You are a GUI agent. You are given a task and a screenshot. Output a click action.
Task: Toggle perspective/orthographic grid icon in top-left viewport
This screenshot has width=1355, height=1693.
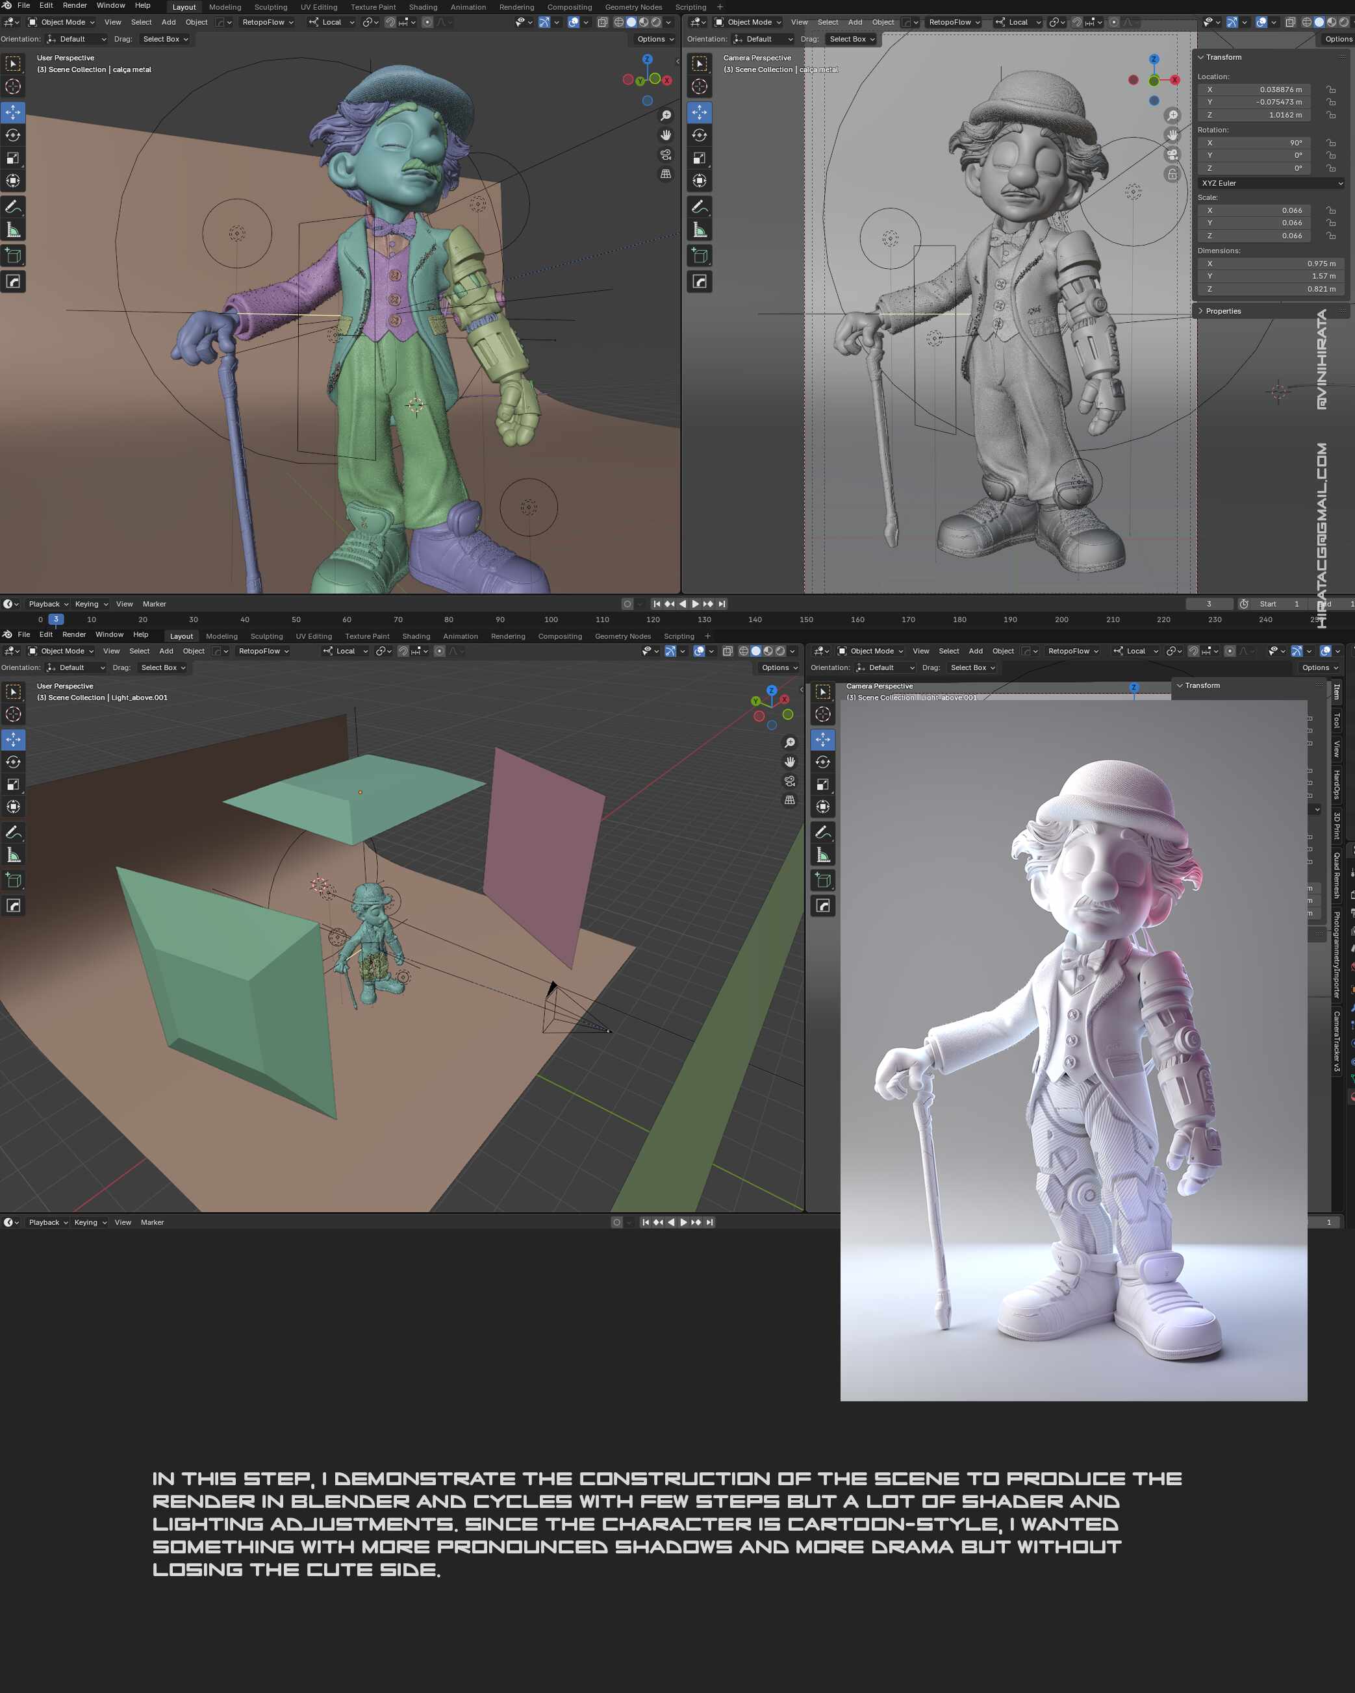tap(665, 173)
